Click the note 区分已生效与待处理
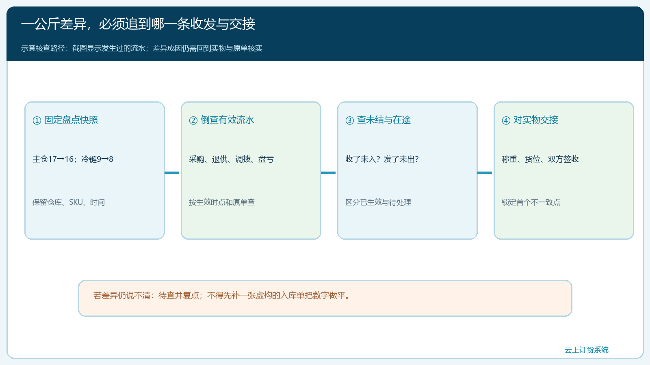 (378, 202)
